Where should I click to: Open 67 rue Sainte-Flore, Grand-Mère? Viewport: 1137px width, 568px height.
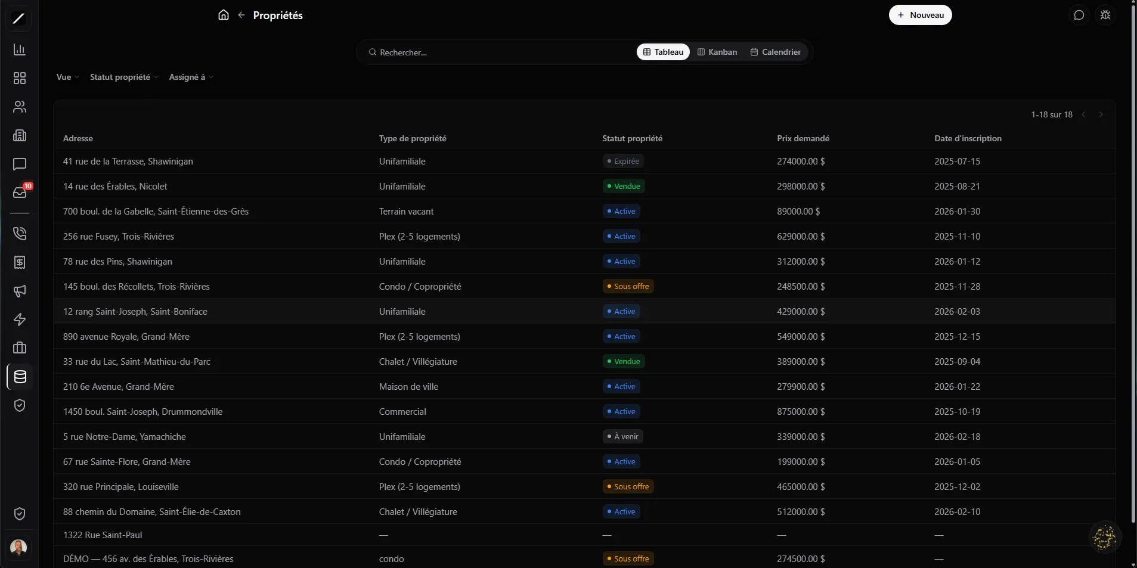(584, 461)
